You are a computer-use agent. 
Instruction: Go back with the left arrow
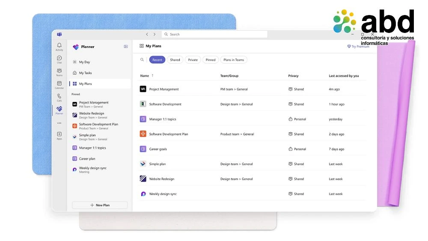[147, 34]
